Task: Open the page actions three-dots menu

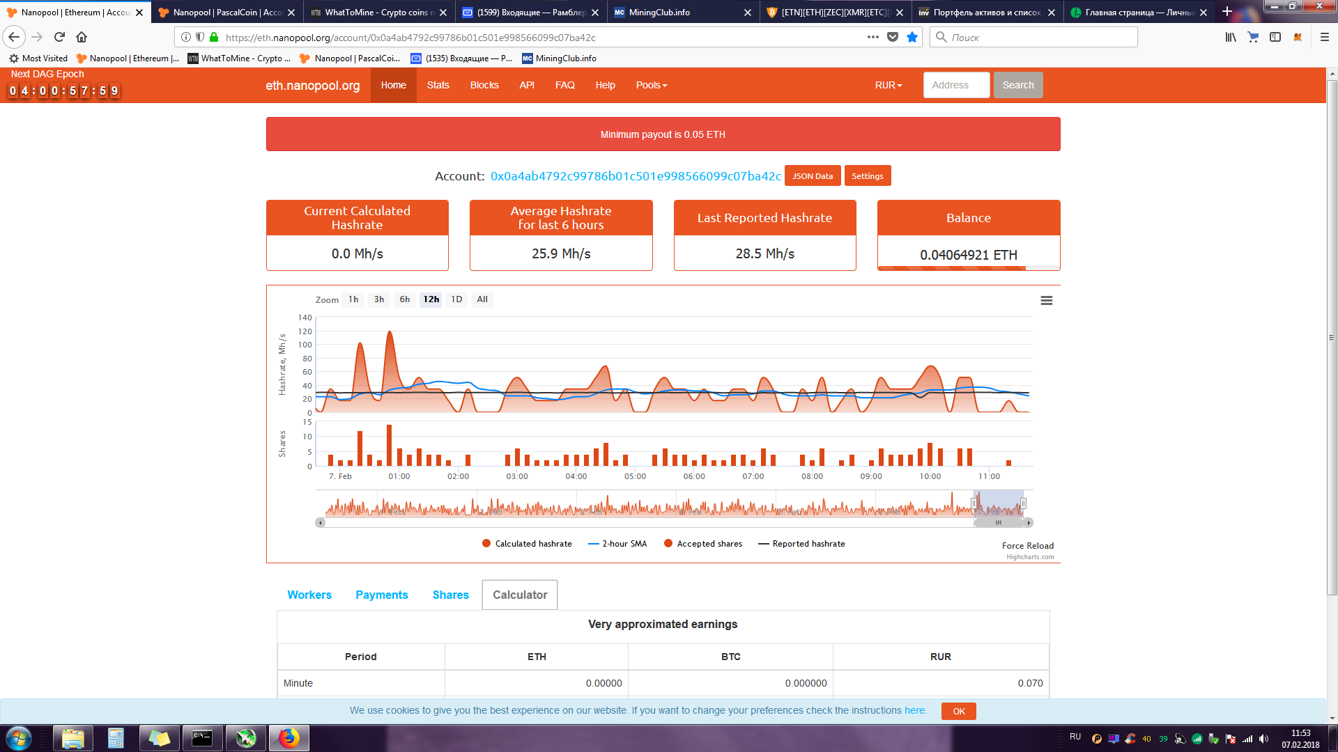Action: (872, 37)
